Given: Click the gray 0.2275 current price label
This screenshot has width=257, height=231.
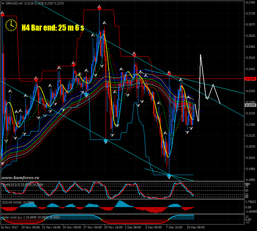Looking at the screenshot, I should pos(250,105).
